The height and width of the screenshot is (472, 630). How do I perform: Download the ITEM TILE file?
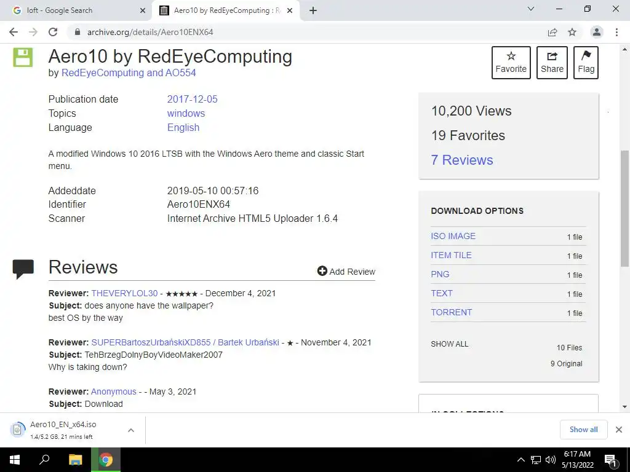coord(451,255)
